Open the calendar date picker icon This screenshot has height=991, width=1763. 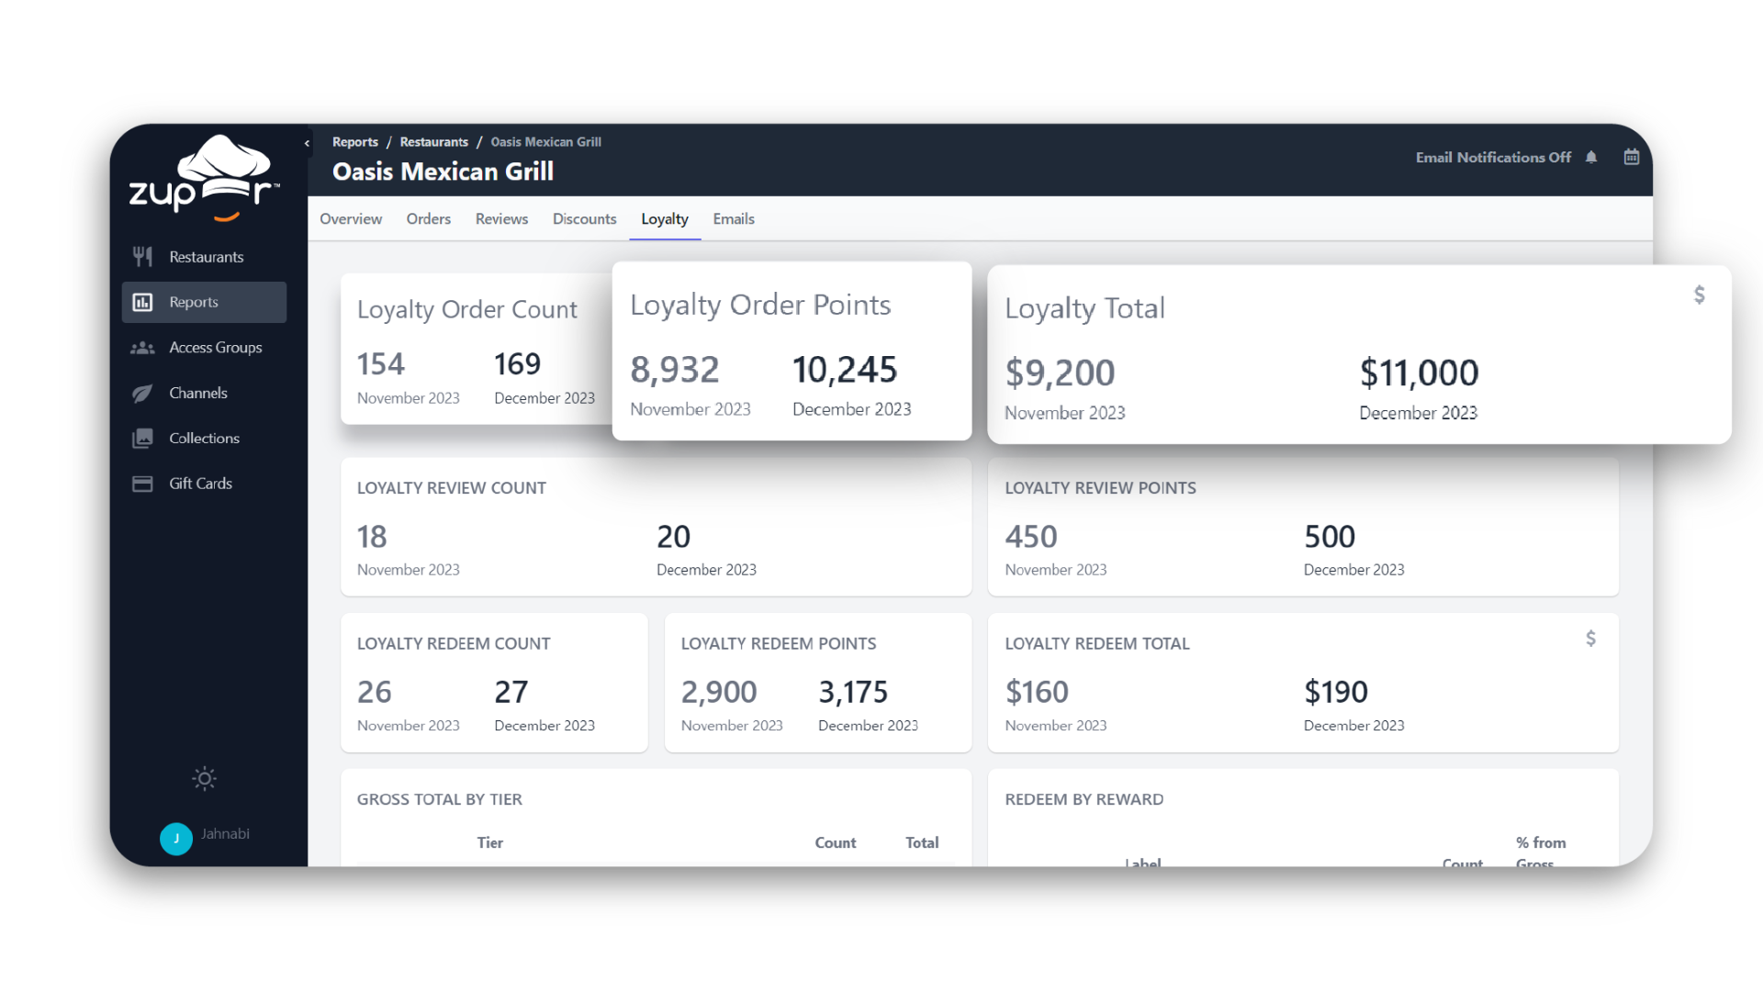tap(1631, 157)
